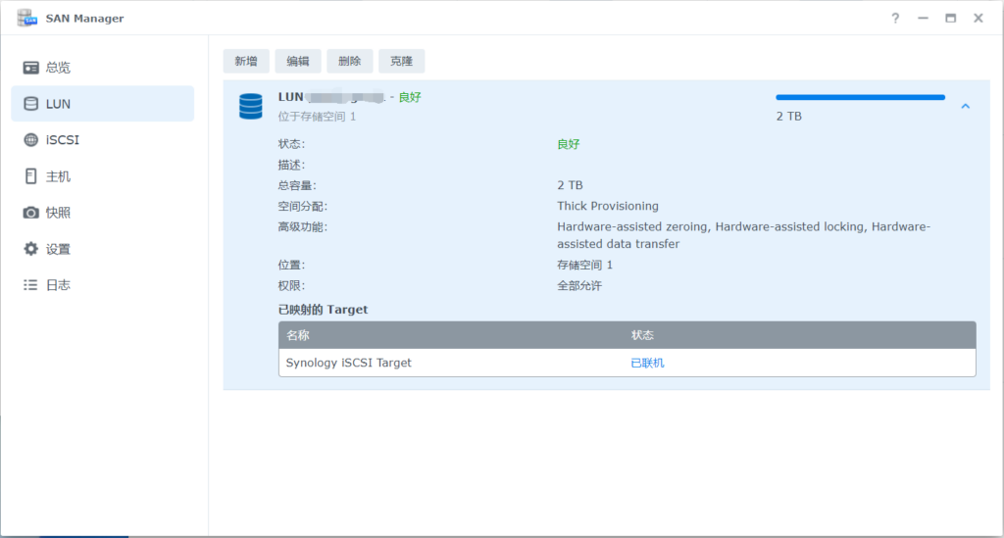Click the 存储空间 1 location value

584,265
